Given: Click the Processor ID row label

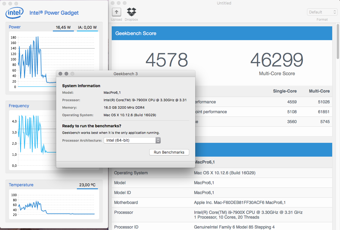Looking at the screenshot, I should (x=126, y=227).
